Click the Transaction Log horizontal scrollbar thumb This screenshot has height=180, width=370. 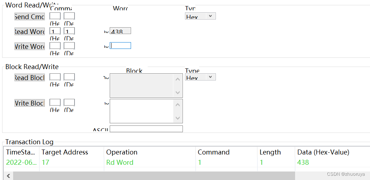point(154,176)
